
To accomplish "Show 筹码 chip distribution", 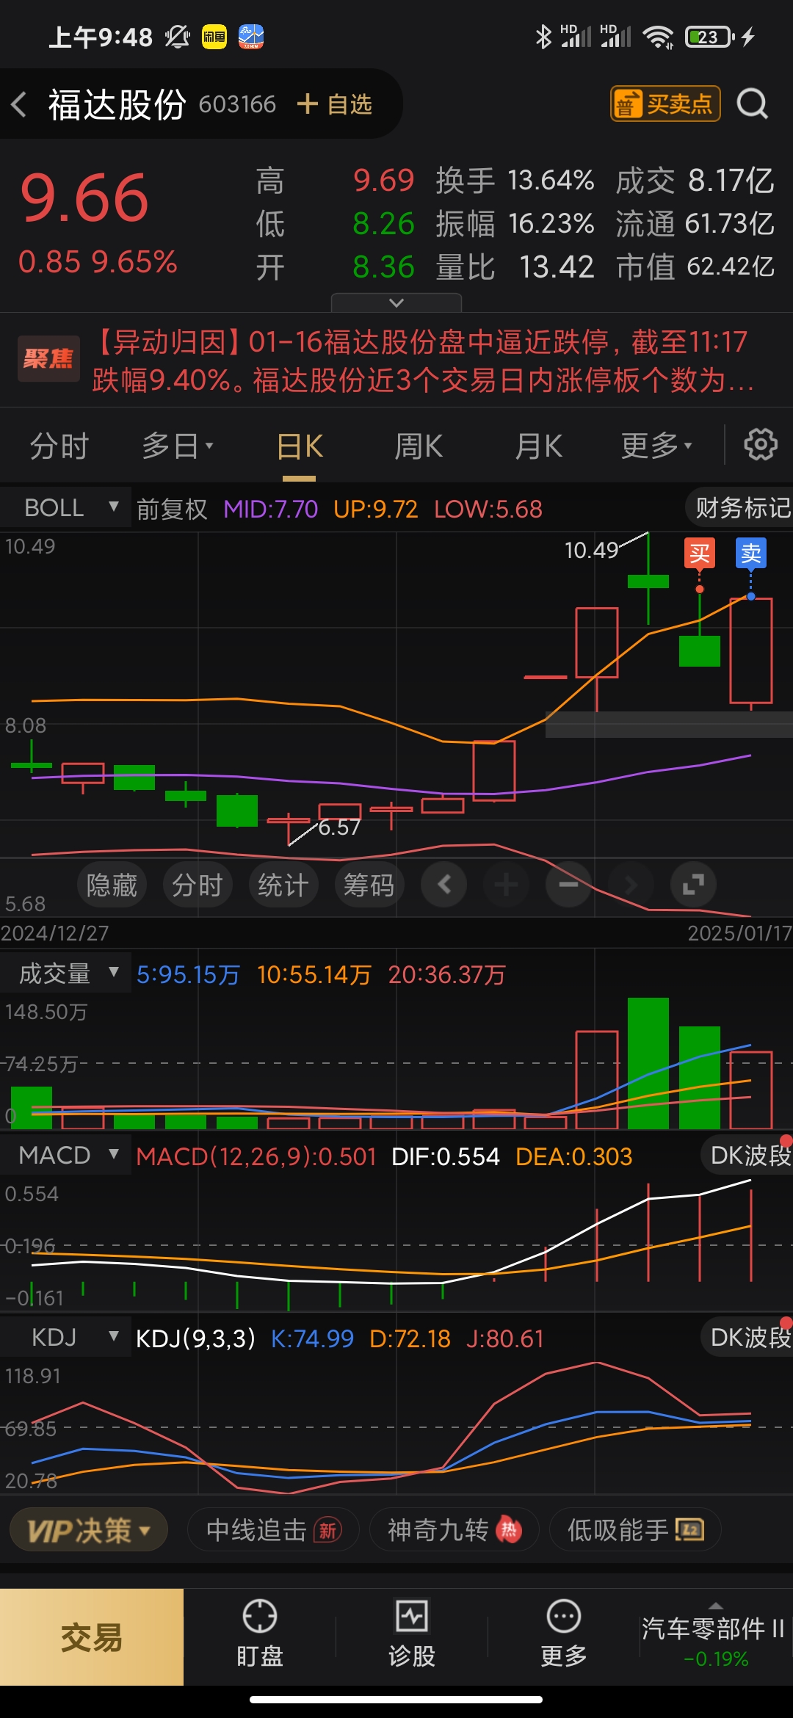I will (369, 885).
